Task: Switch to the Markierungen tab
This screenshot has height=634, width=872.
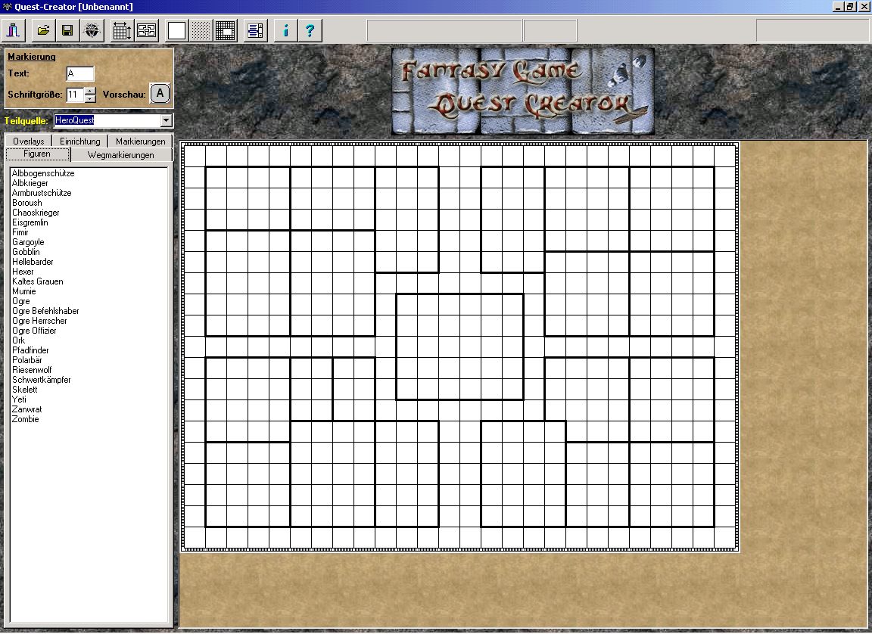Action: point(141,141)
